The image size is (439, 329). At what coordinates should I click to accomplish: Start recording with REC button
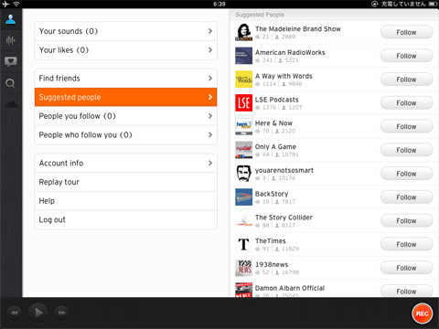(x=422, y=313)
